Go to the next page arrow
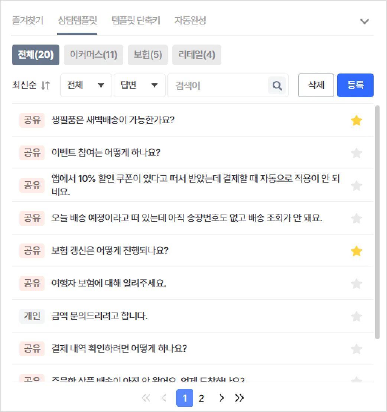This screenshot has height=412, width=387. click(222, 398)
